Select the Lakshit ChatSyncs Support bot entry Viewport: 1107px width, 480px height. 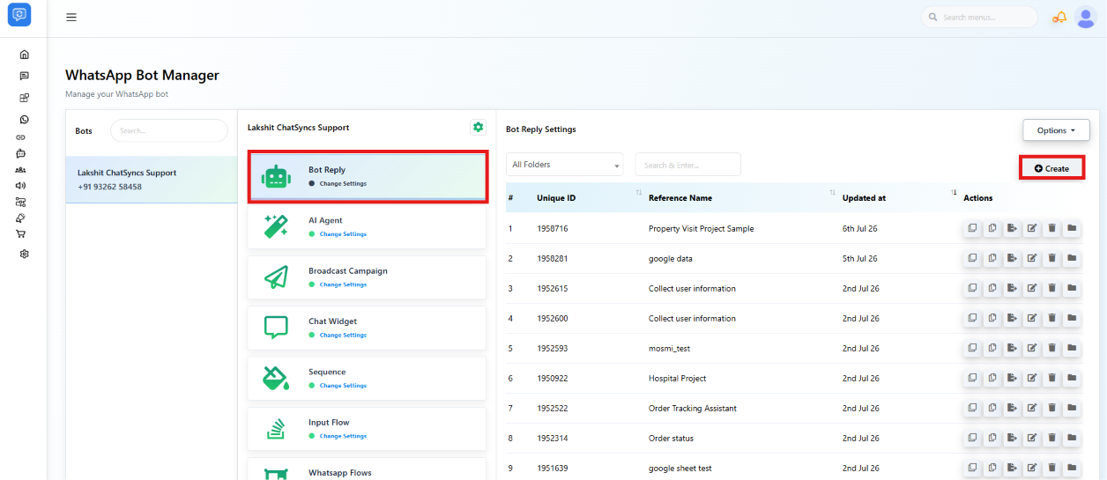click(152, 180)
